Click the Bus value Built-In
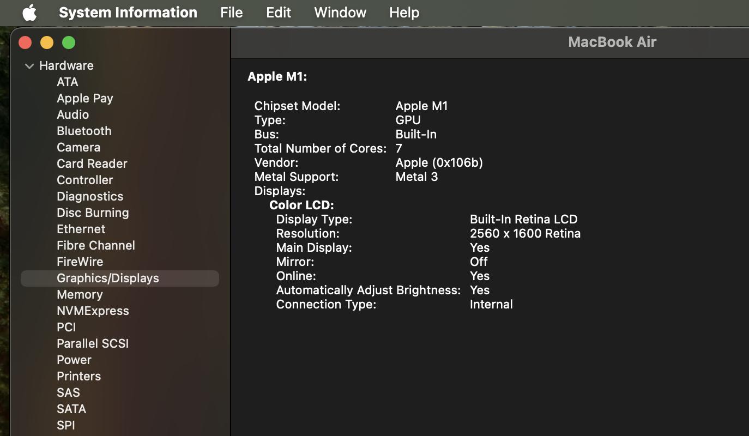 (x=416, y=134)
